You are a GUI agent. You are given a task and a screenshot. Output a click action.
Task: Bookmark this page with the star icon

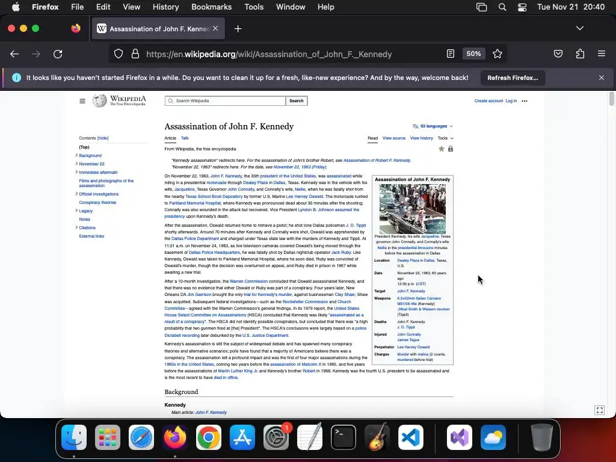pos(497,54)
